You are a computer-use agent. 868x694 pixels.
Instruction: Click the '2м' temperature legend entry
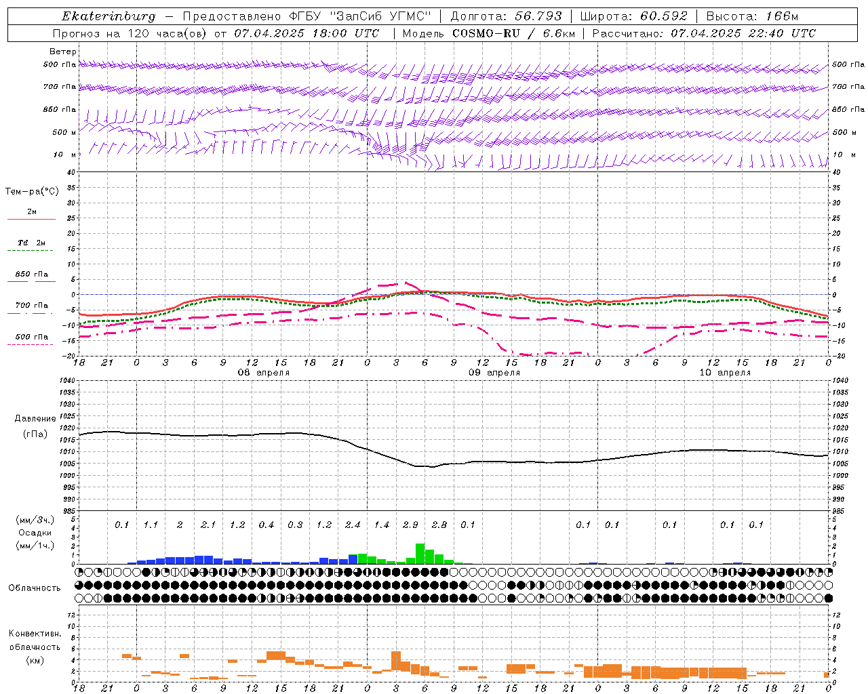[32, 211]
